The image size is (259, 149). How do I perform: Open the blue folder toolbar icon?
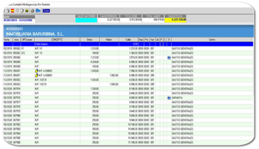pos(38,11)
